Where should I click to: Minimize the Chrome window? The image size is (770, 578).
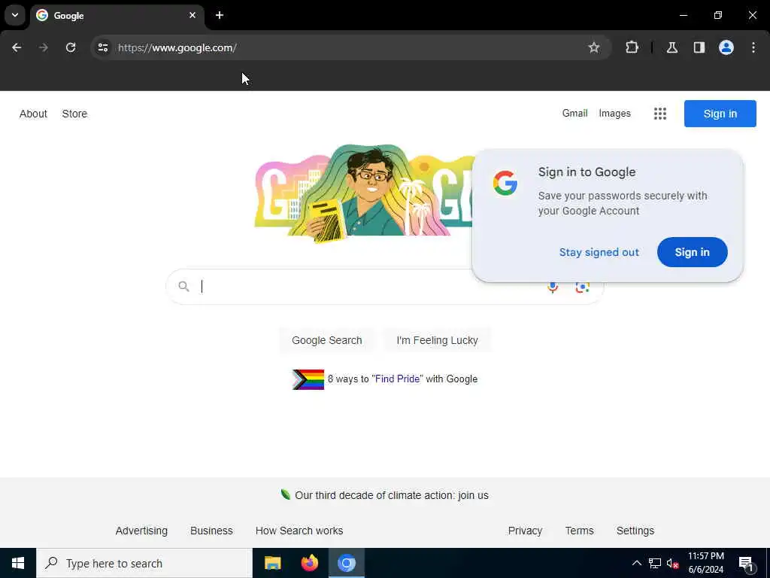point(683,15)
